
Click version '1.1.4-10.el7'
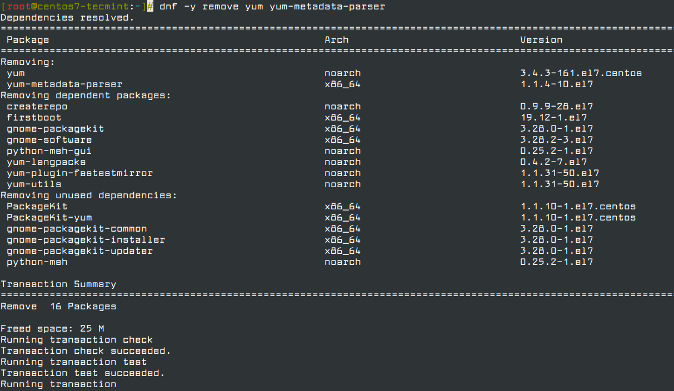(557, 84)
